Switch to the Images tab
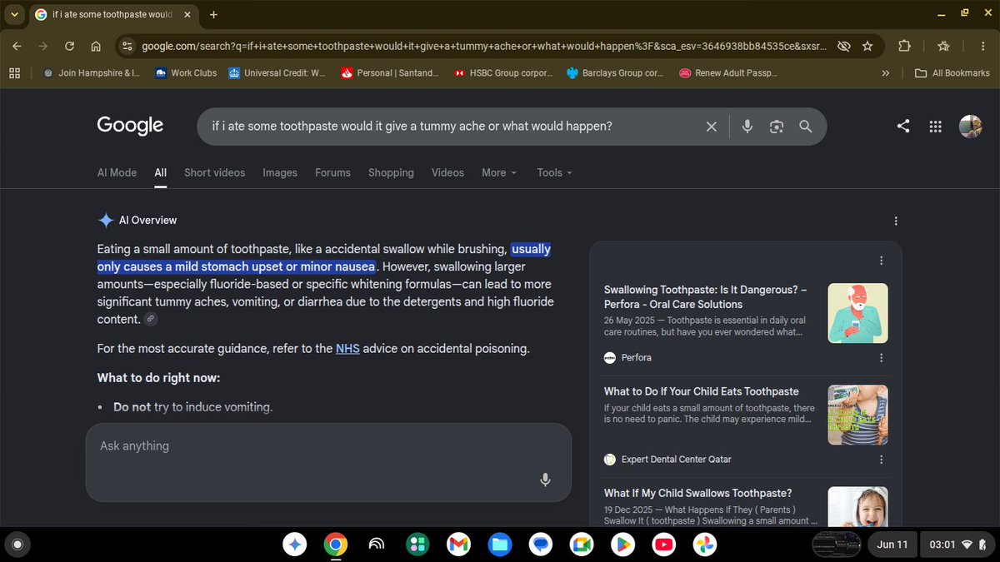 click(x=280, y=172)
